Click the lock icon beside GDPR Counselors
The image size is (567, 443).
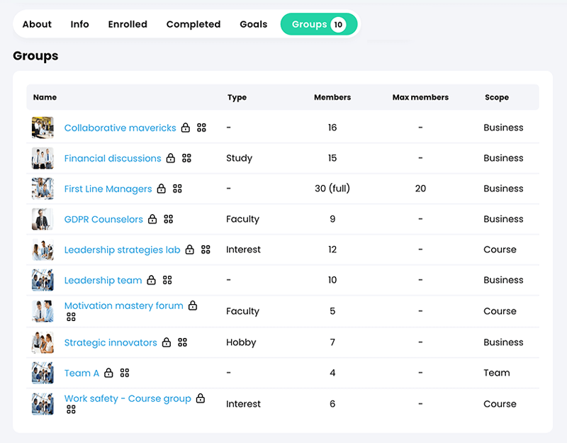152,219
